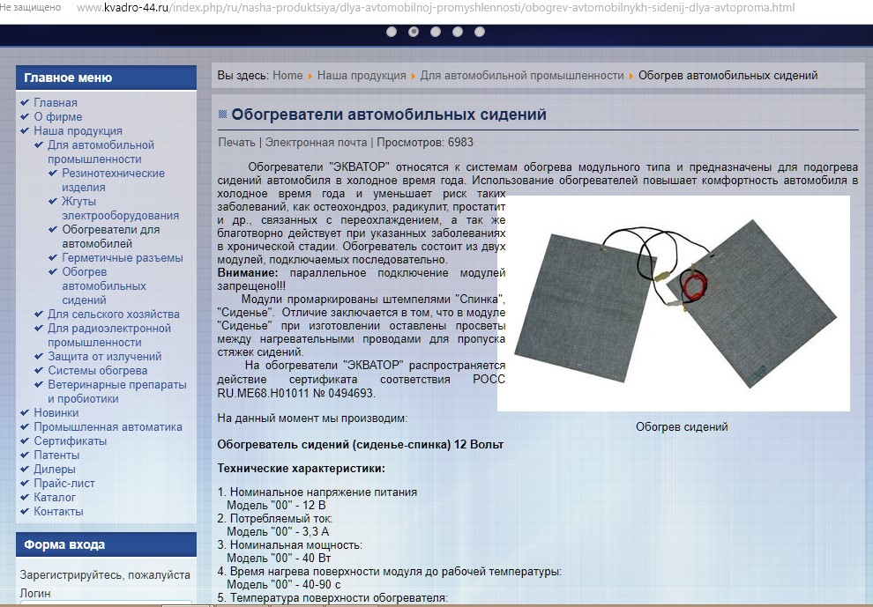
Task: Open Герметичные разъемы submenu item
Action: [x=123, y=257]
